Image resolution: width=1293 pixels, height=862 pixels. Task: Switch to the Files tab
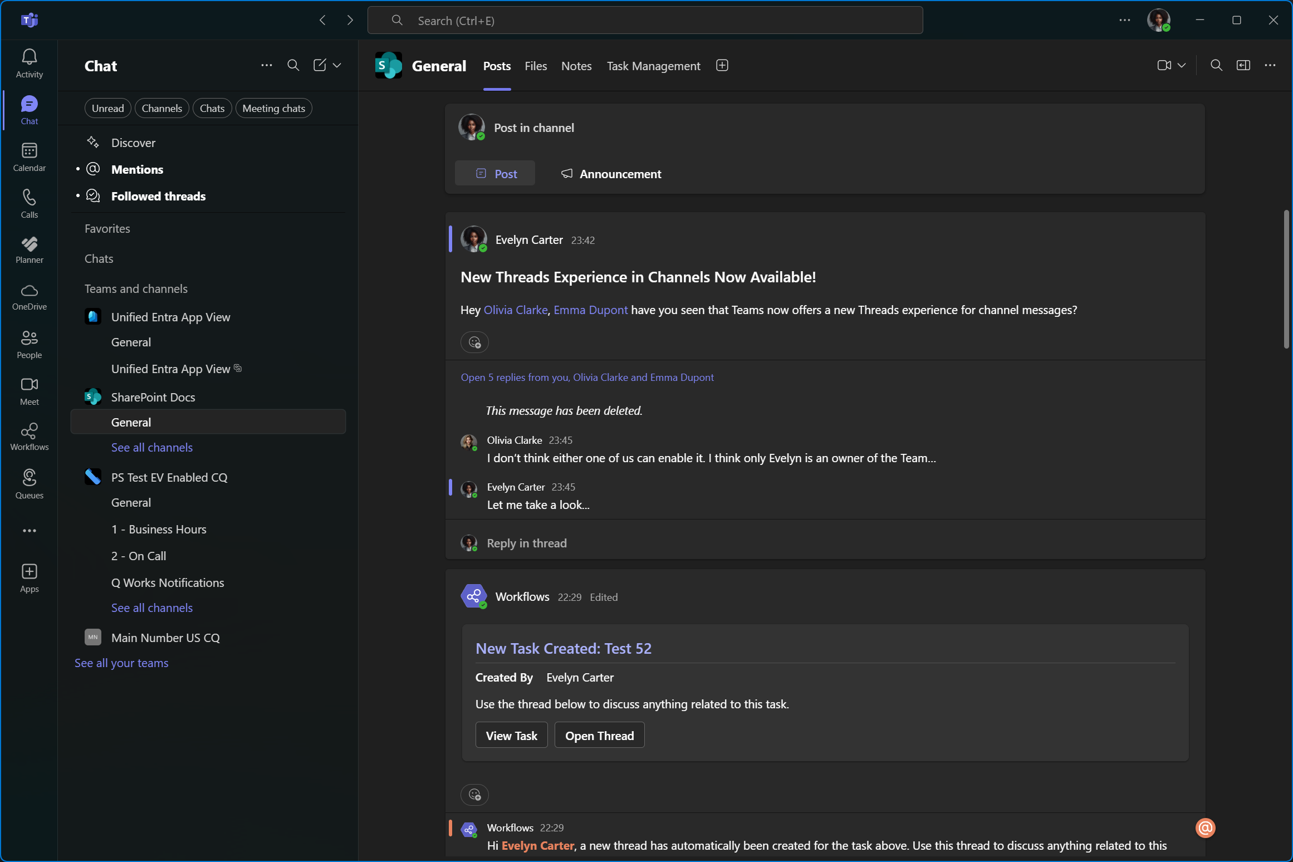pos(536,66)
